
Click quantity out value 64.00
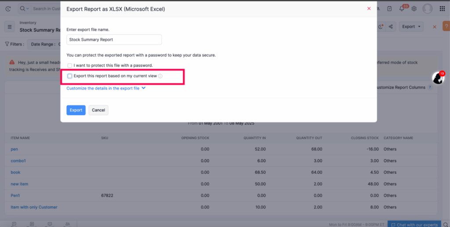(316, 172)
